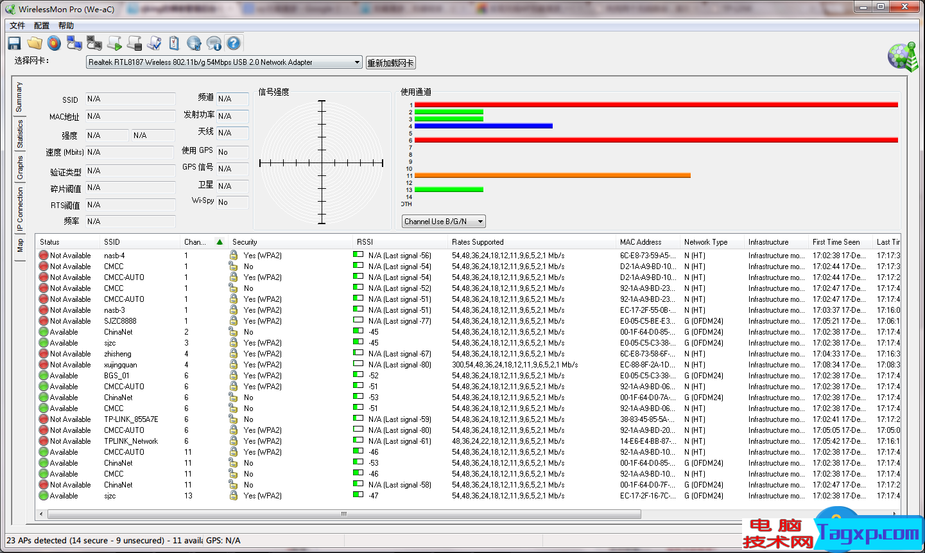925x553 pixels.
Task: Click the WirelessMon logo beside the adapter row
Action: pyautogui.click(x=903, y=57)
